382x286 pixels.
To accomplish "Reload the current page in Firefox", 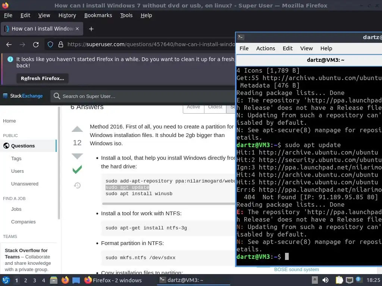I will (x=36, y=45).
